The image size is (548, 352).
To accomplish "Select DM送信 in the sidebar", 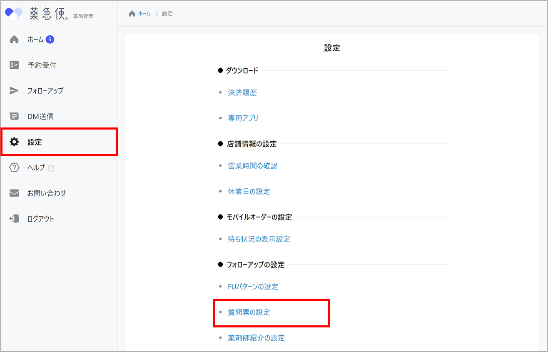I will (40, 117).
